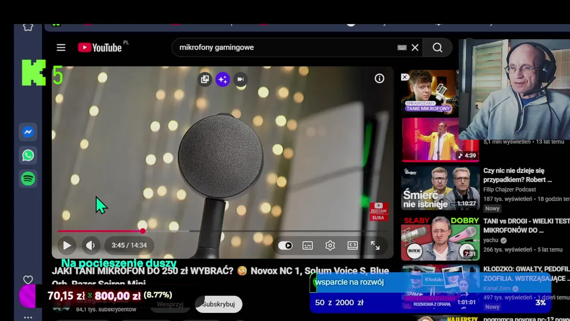Turn on subtitles/captions
The height and width of the screenshot is (321, 570).
308,245
